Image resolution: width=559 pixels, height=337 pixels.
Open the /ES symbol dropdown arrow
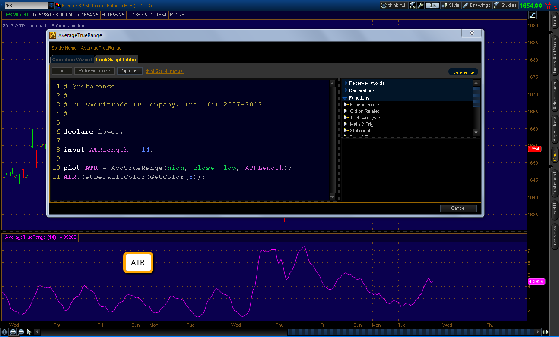coord(51,5)
